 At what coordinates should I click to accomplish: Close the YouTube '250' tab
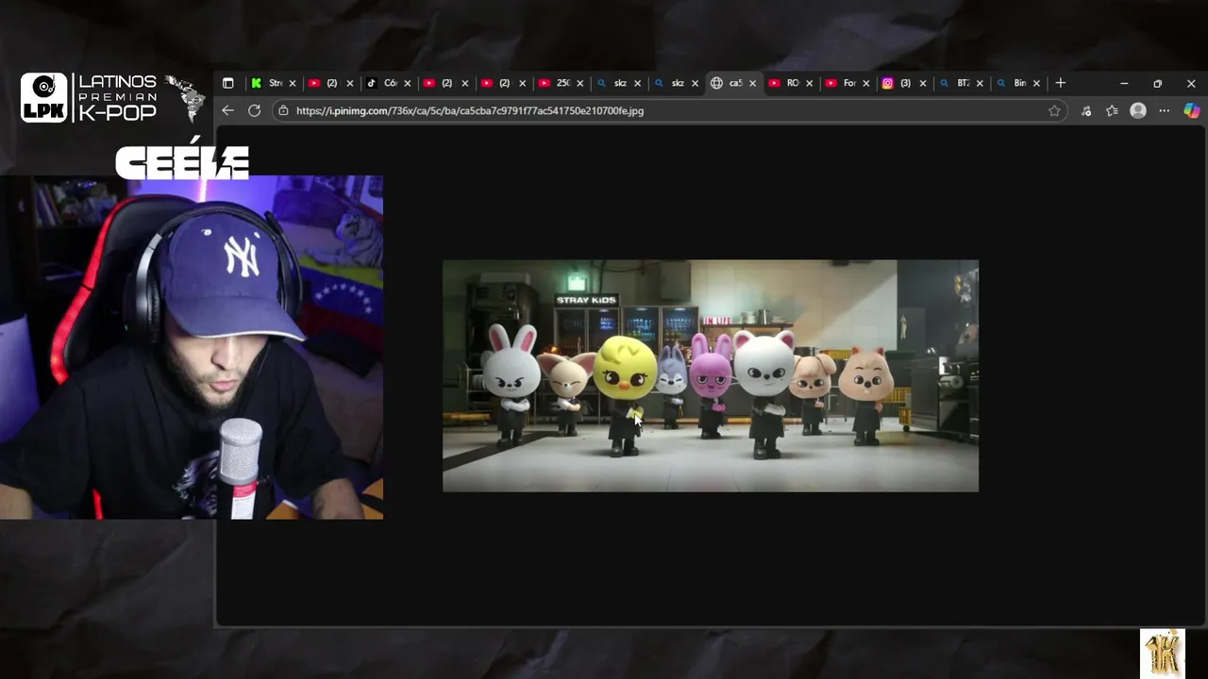click(x=580, y=83)
